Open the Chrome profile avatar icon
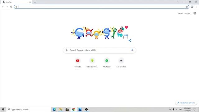 coord(192,7)
